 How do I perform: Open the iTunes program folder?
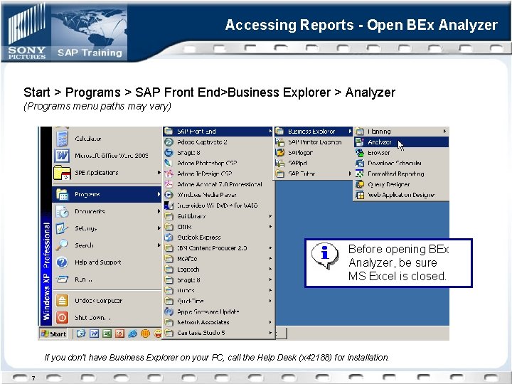tap(218, 290)
